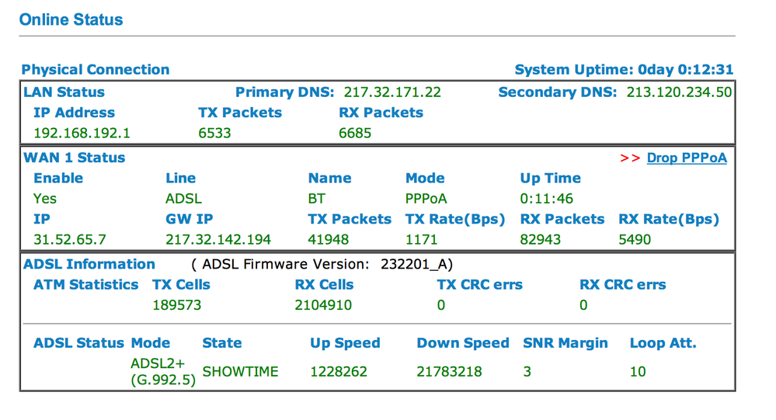Click the Down Speed column header

[463, 343]
